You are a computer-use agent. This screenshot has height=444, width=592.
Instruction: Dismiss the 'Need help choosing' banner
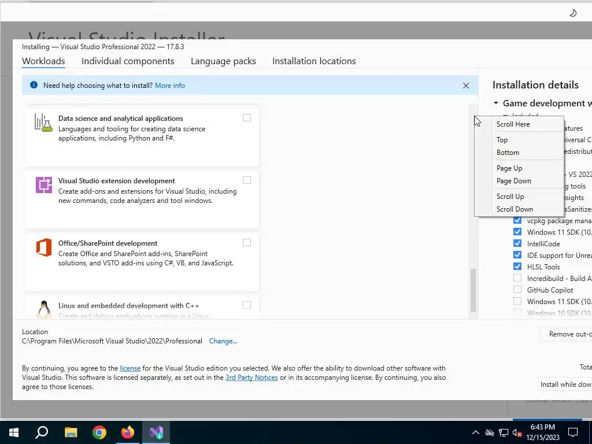466,86
